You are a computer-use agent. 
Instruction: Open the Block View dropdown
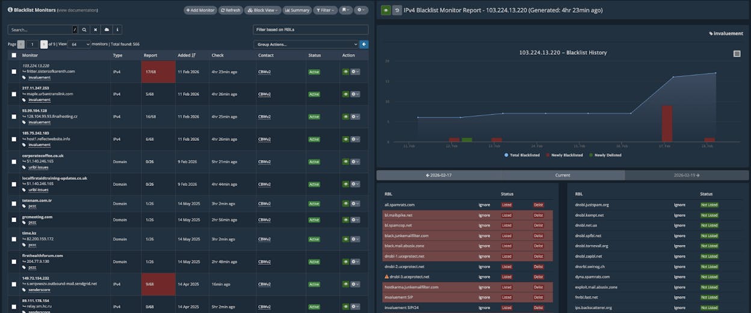click(262, 10)
